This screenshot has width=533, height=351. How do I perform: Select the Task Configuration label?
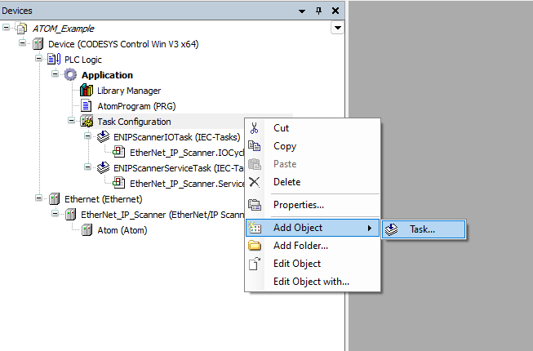coord(134,122)
